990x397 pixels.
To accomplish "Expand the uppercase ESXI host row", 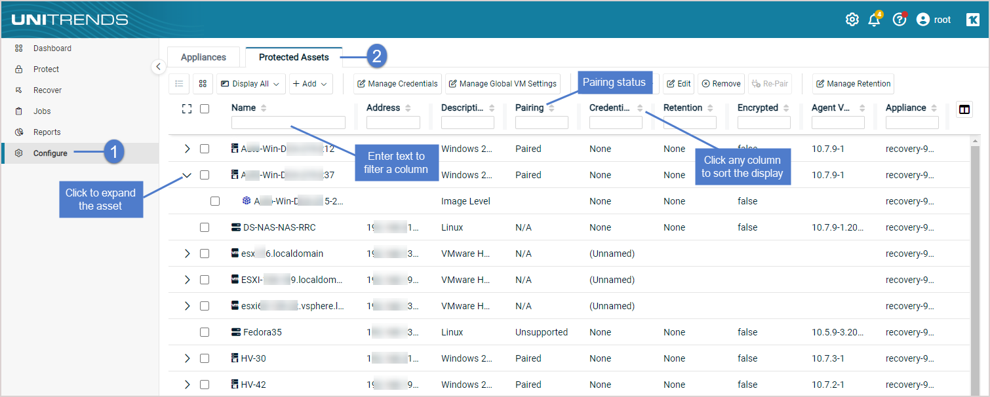I will (x=187, y=280).
